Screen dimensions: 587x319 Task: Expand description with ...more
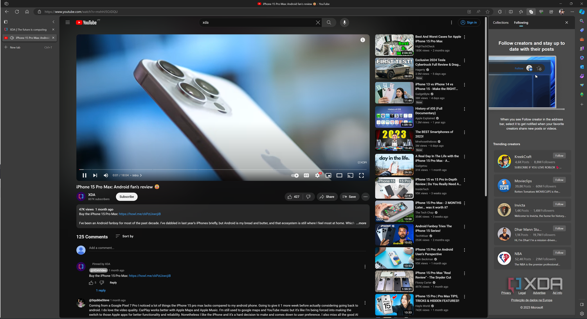click(x=361, y=223)
